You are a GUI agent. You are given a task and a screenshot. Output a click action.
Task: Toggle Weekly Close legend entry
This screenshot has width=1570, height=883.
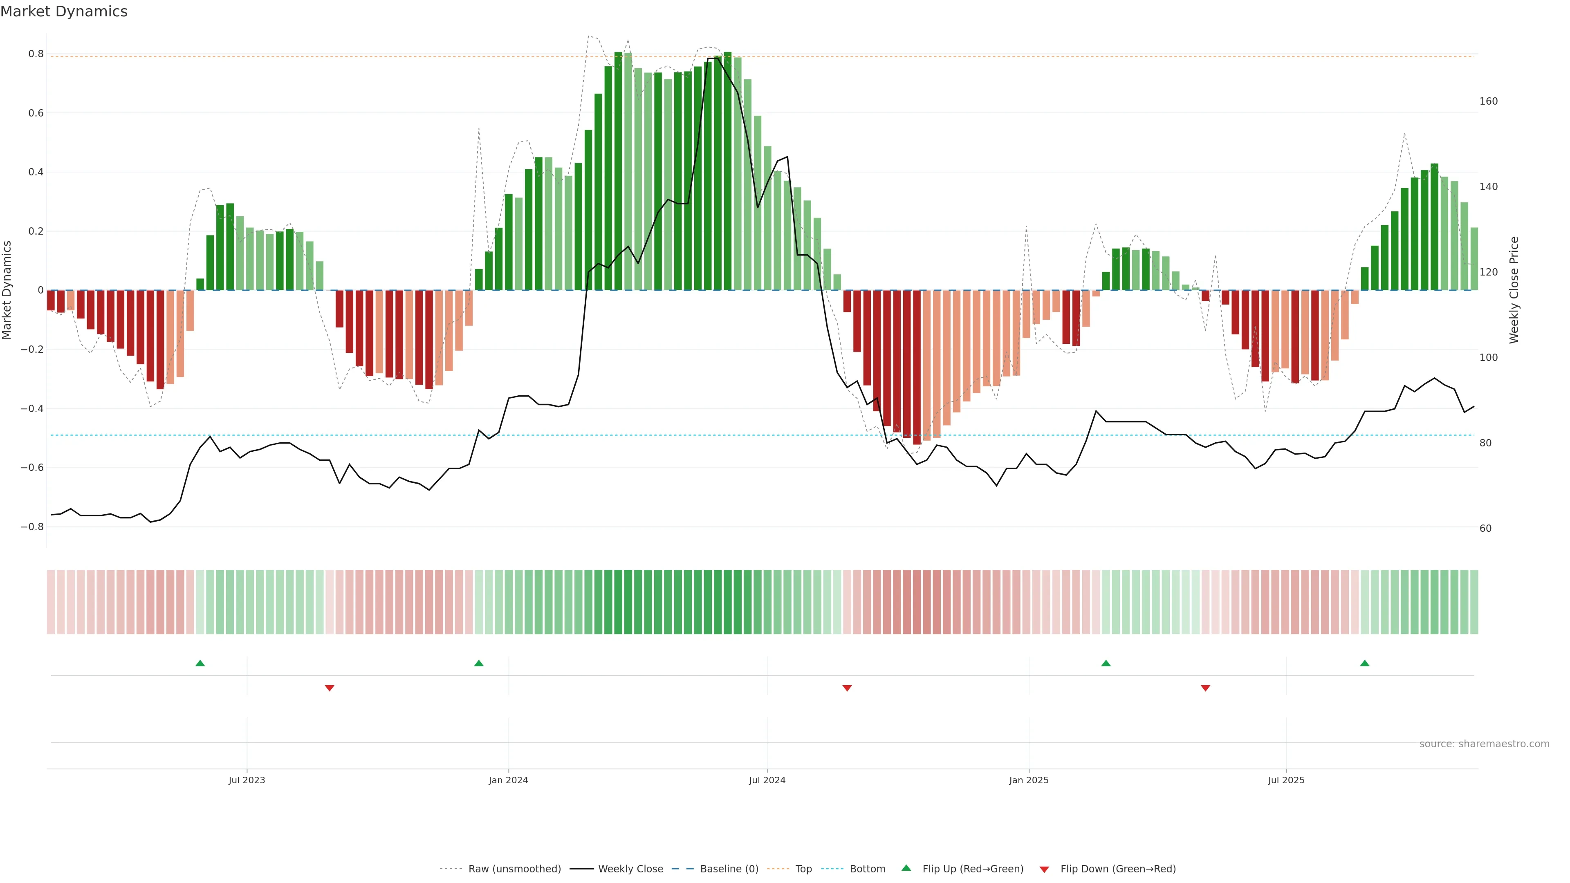coord(630,869)
